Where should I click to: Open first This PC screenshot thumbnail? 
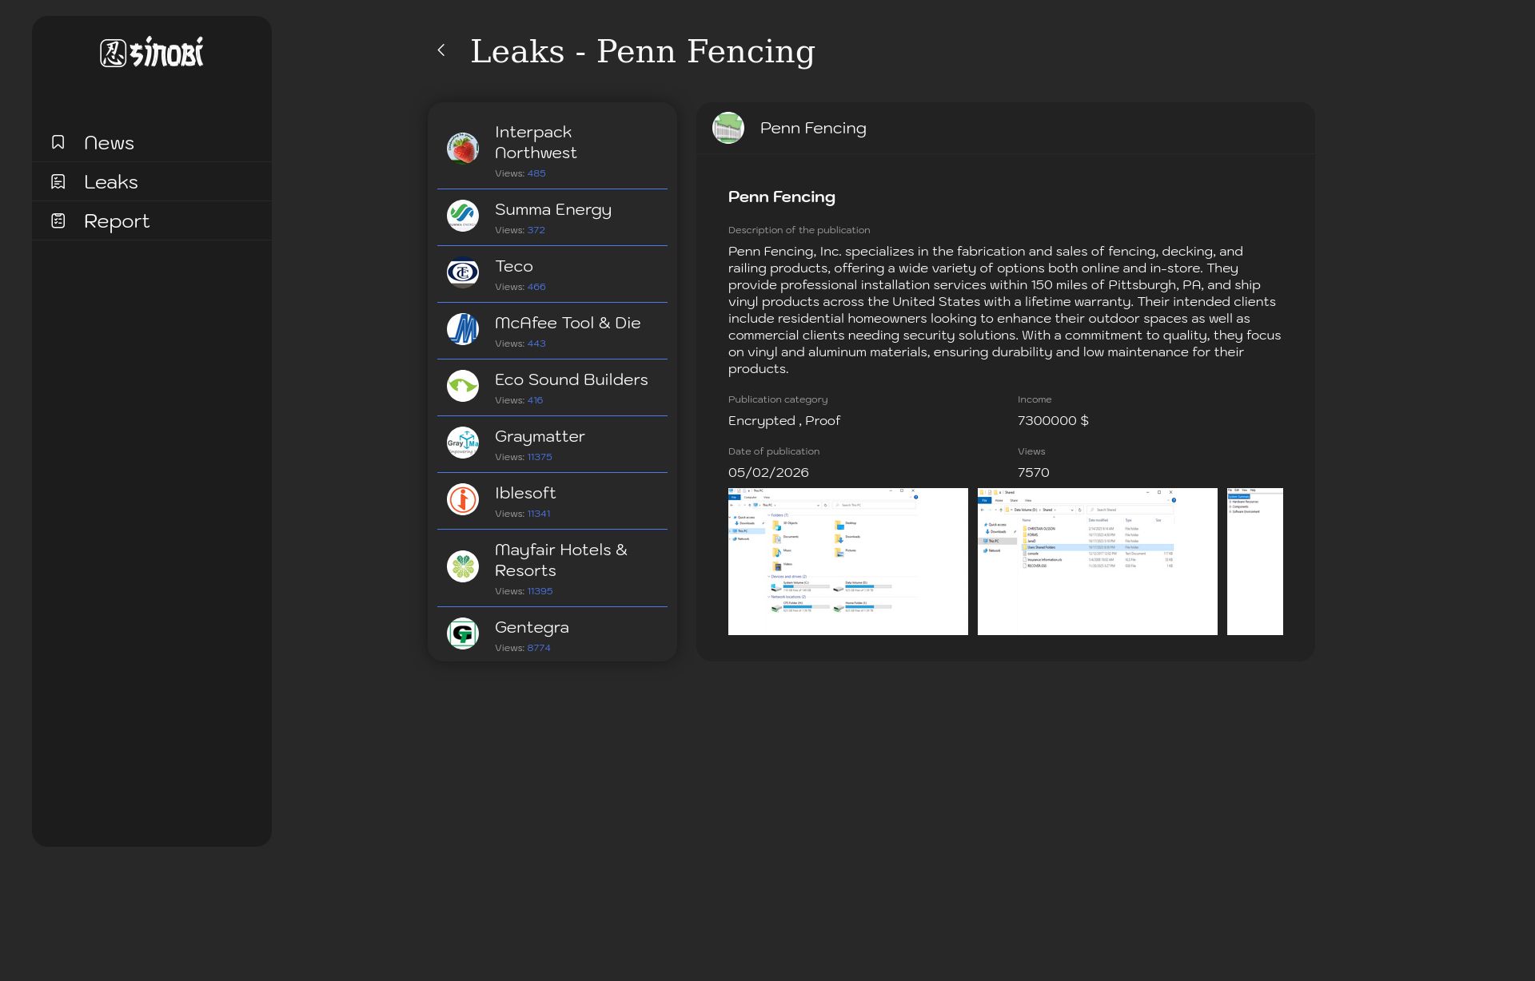pos(847,562)
